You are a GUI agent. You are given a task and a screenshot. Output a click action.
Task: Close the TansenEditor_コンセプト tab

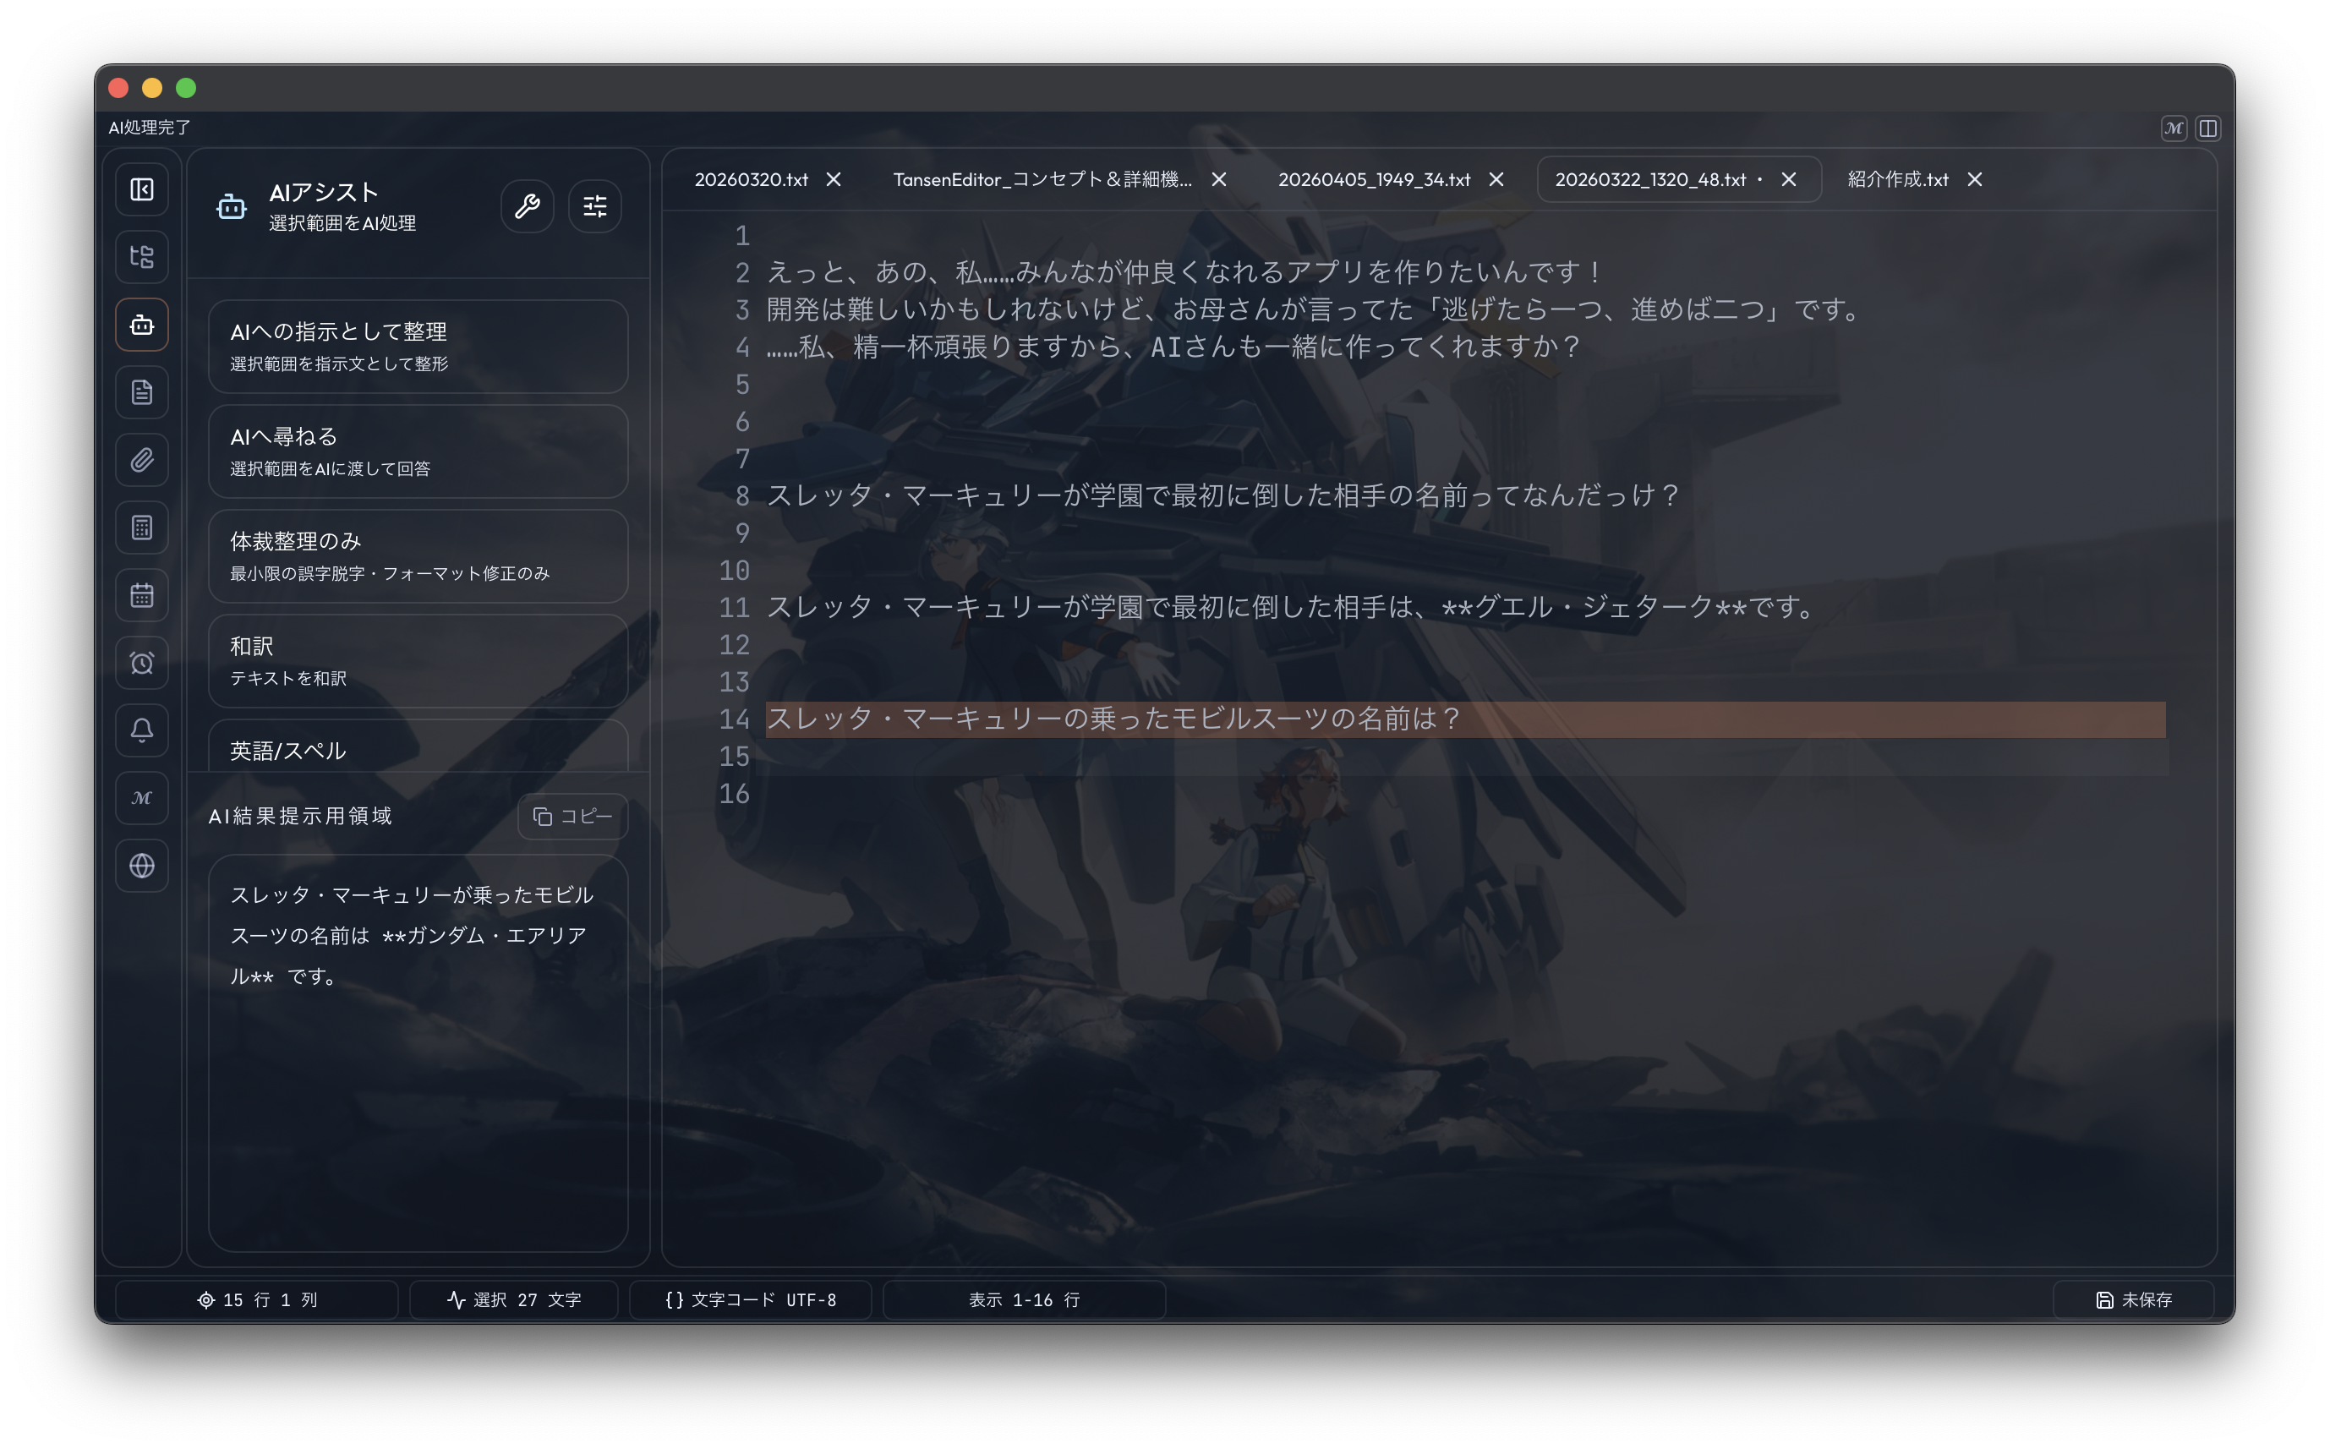[x=1218, y=179]
